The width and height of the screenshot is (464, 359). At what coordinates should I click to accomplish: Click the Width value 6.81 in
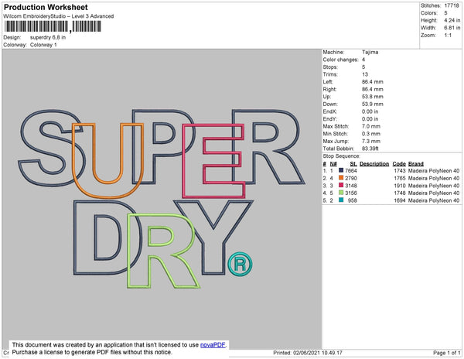[x=452, y=28]
